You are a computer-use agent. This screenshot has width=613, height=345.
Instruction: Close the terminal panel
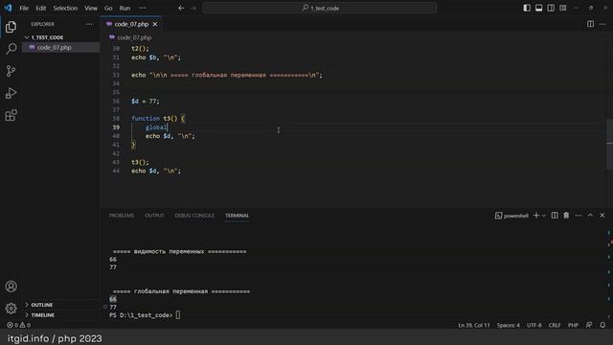coord(602,216)
